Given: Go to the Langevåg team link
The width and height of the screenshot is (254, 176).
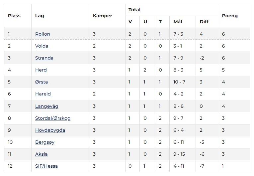Looking at the screenshot, I should (47, 106).
